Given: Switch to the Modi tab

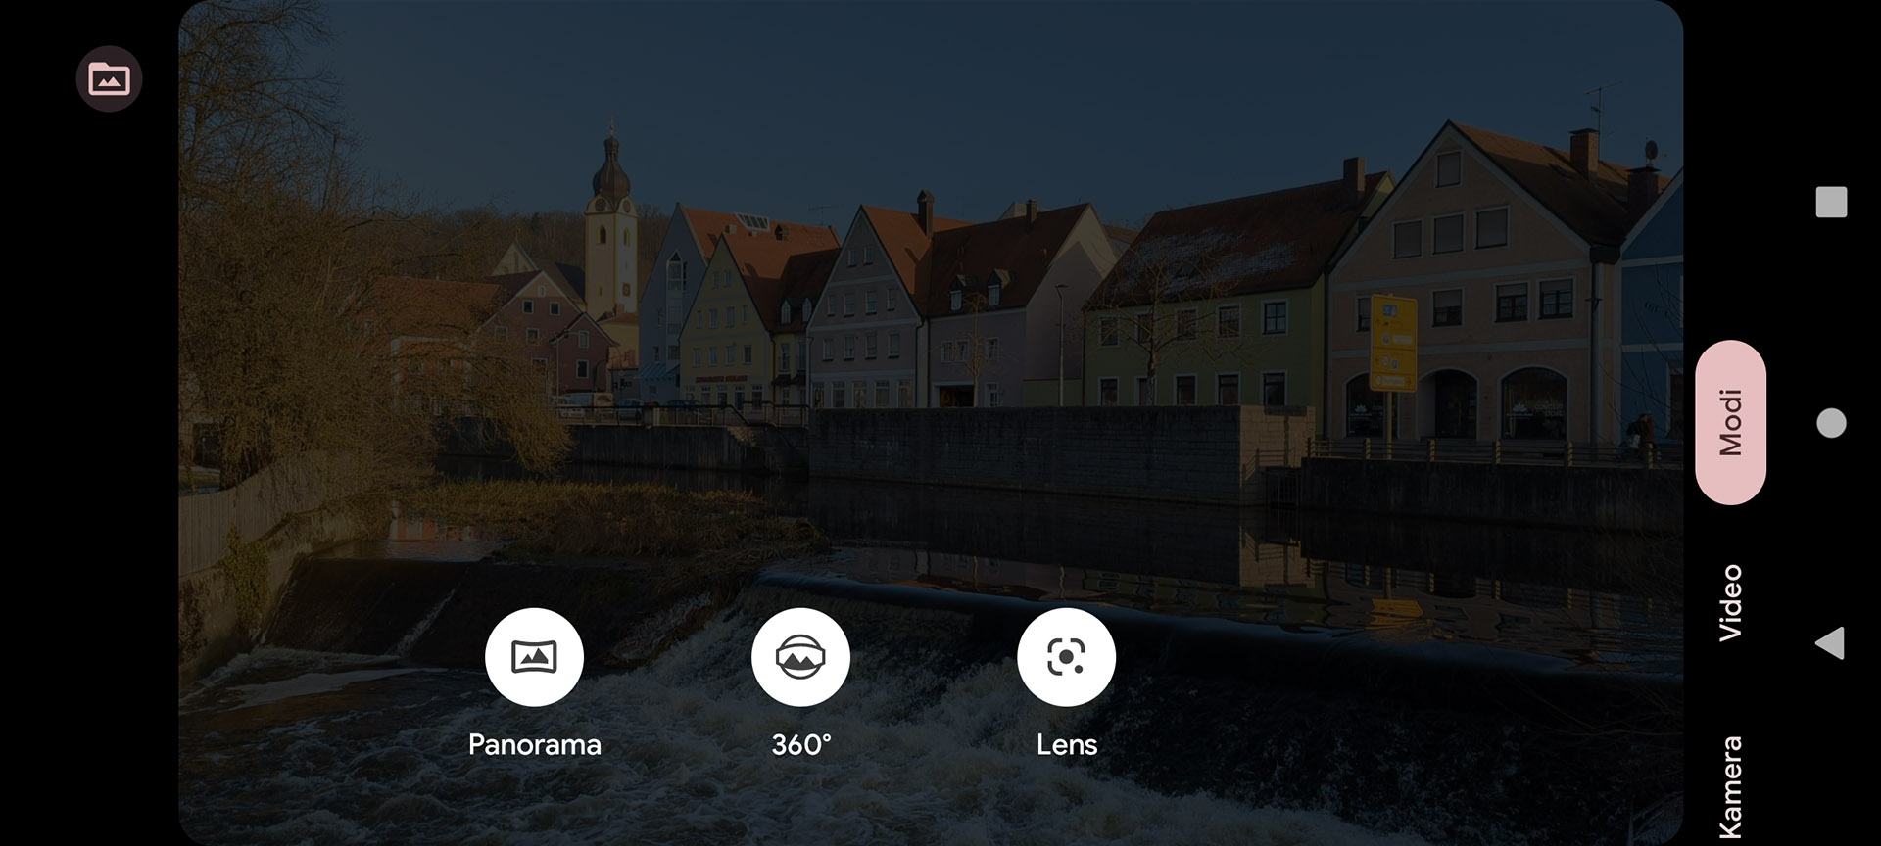Looking at the screenshot, I should coord(1731,422).
